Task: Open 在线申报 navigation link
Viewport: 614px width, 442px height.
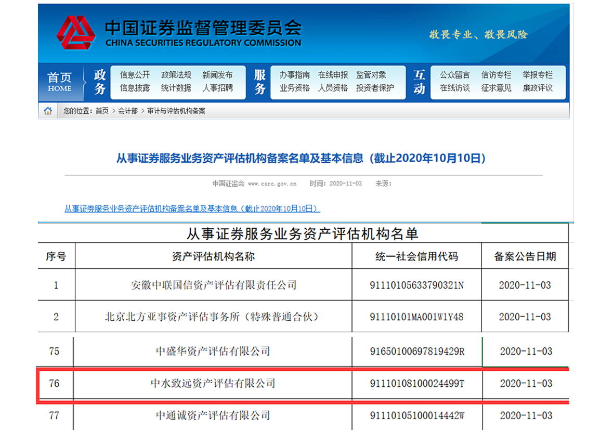Action: click(333, 75)
